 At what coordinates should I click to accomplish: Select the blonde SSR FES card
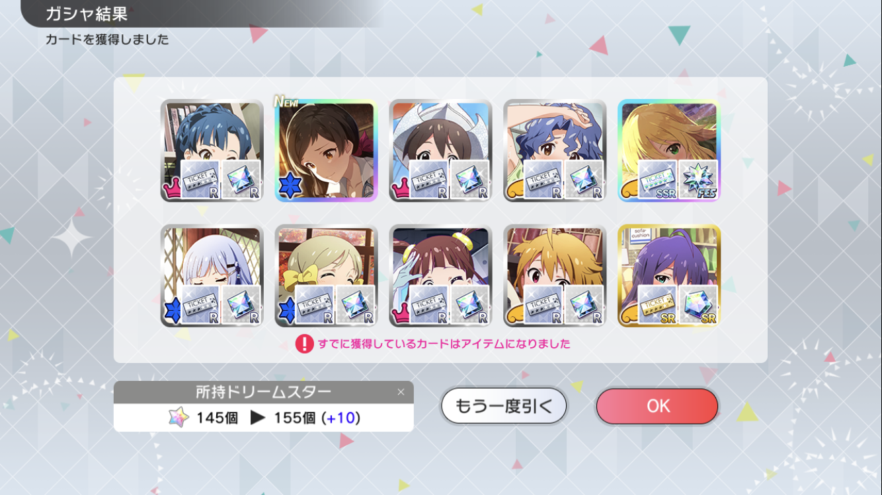669,150
